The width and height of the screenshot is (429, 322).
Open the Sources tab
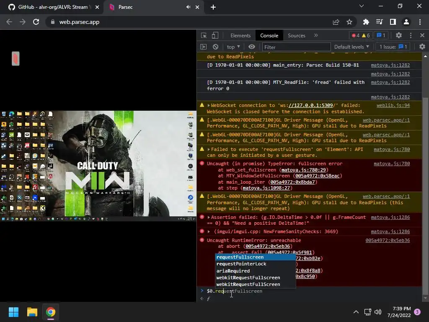[x=296, y=36]
